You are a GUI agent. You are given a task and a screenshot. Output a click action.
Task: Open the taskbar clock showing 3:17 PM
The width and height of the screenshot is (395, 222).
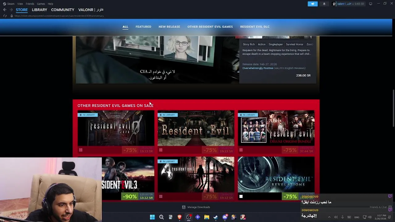[x=380, y=217]
